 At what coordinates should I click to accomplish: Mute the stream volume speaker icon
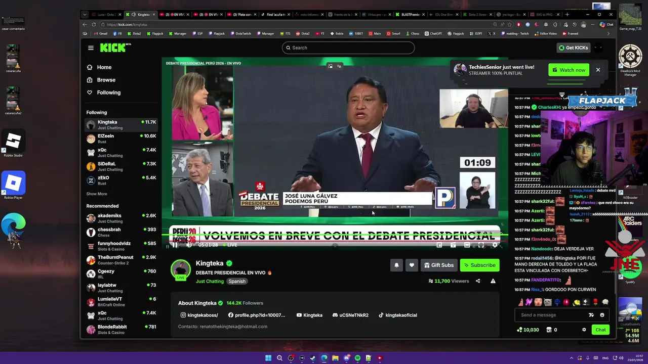pos(189,245)
